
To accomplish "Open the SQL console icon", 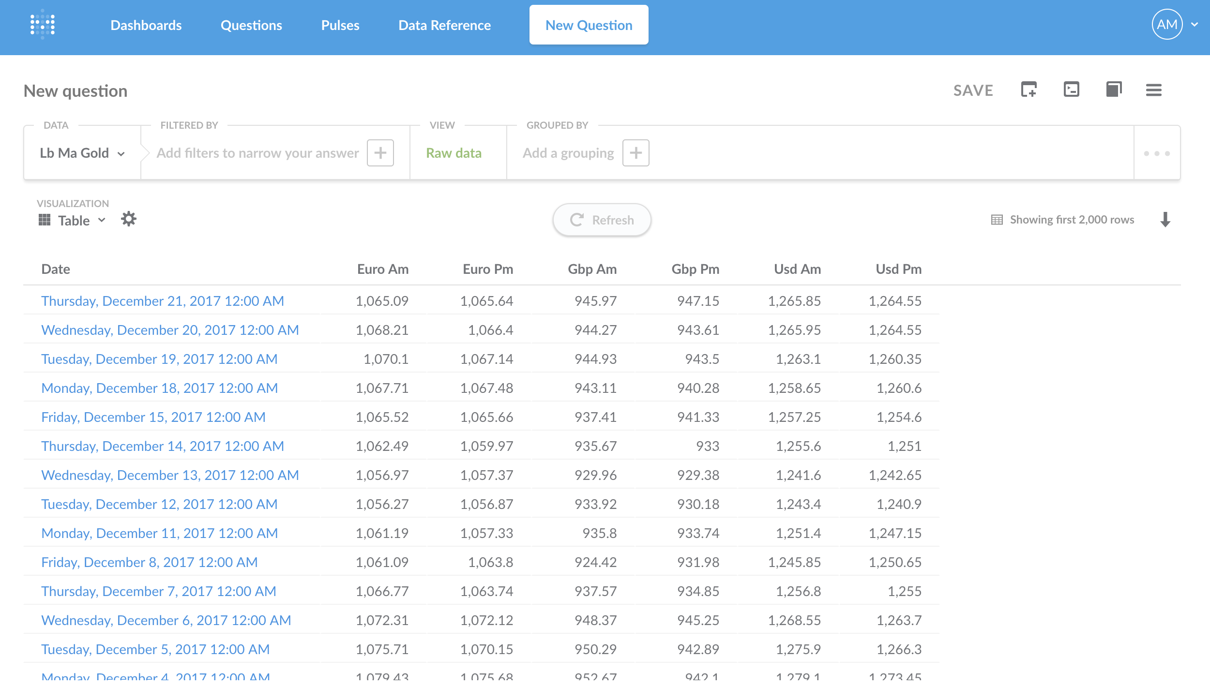I will (1071, 90).
